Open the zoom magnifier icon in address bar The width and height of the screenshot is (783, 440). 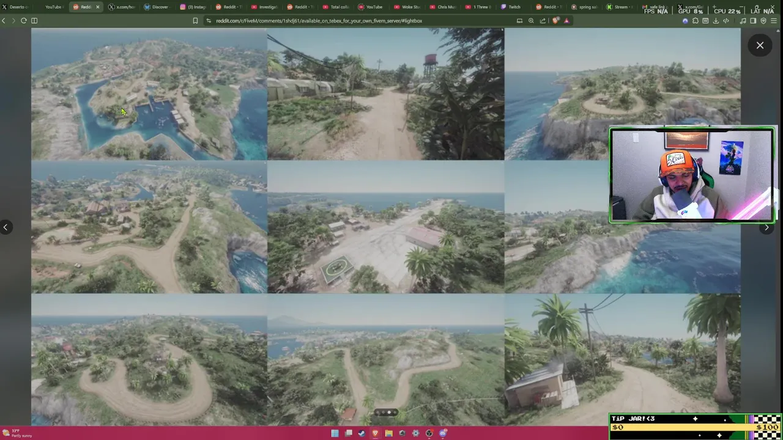coord(531,21)
